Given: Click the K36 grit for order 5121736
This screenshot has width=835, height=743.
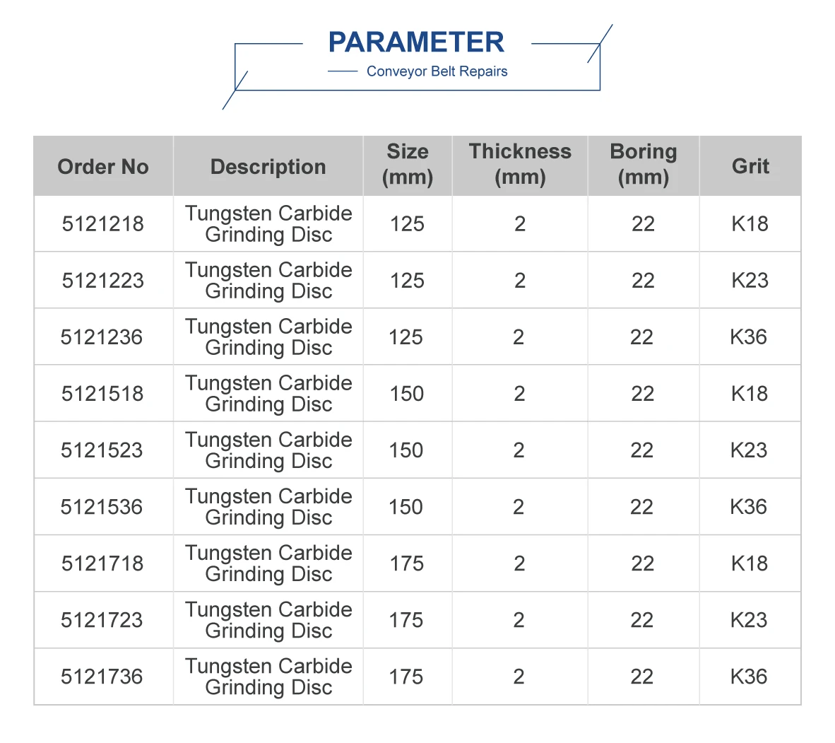Looking at the screenshot, I should click(x=749, y=677).
